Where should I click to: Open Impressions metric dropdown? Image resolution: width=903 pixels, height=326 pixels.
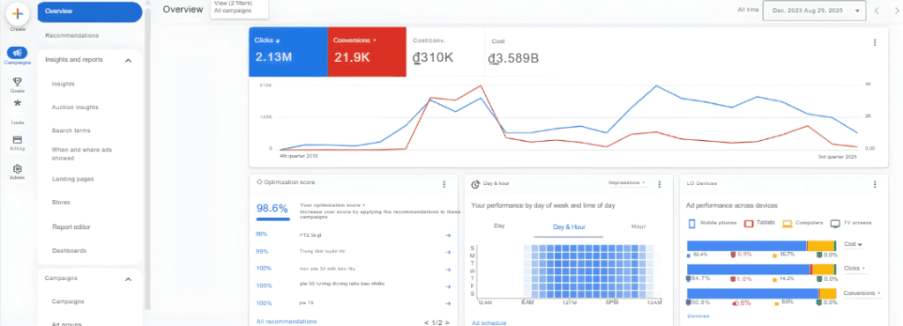tap(627, 183)
